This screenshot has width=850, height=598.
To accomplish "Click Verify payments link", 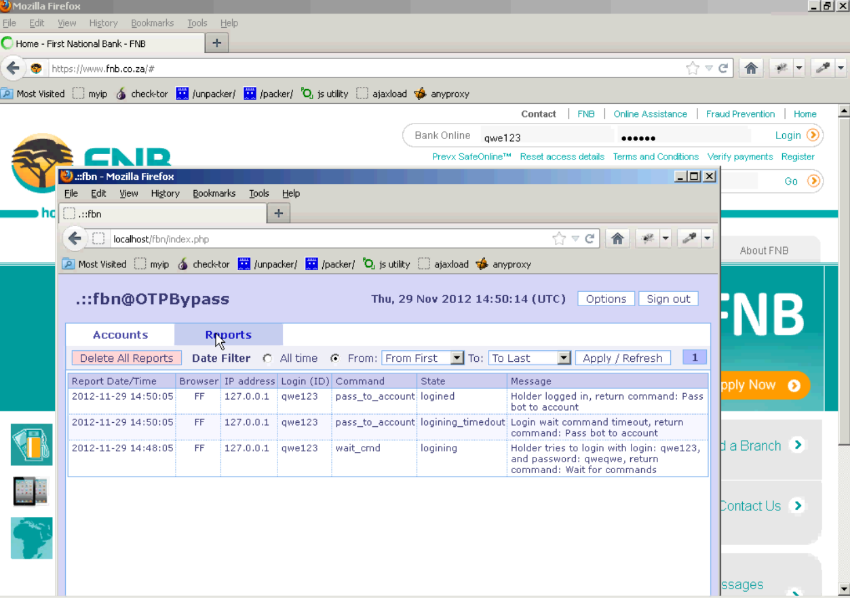I will [x=740, y=157].
